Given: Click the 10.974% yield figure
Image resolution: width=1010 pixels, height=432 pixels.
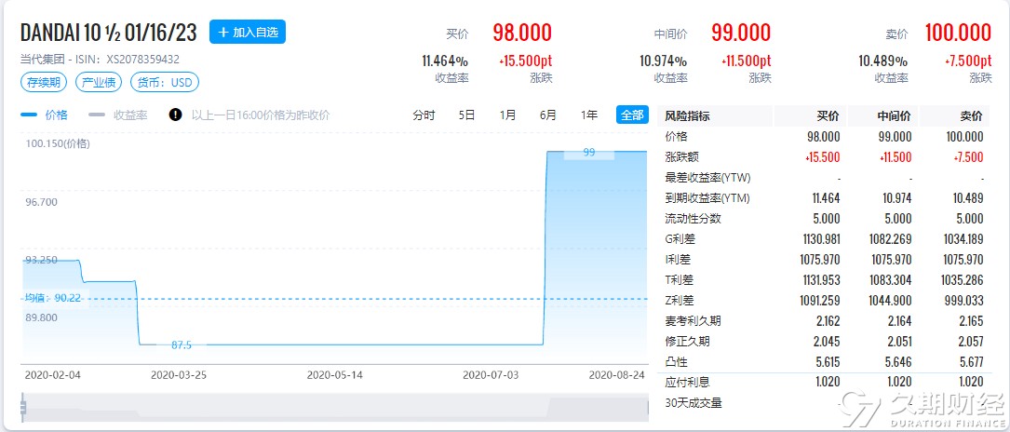Looking at the screenshot, I should [x=664, y=61].
